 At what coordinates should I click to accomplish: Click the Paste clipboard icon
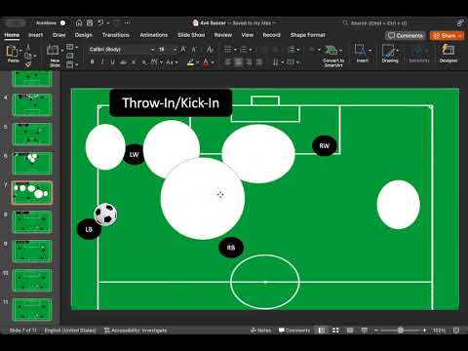tap(12, 51)
